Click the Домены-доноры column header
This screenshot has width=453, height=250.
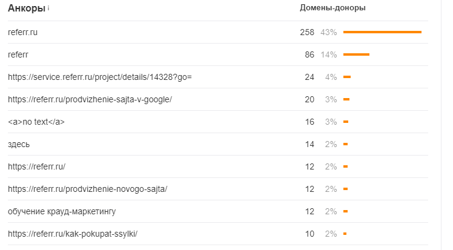click(332, 8)
